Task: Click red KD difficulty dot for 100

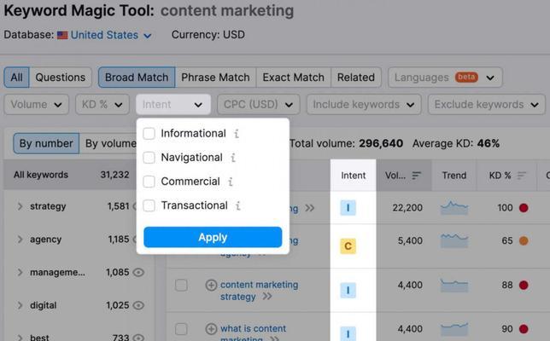Action: click(524, 208)
